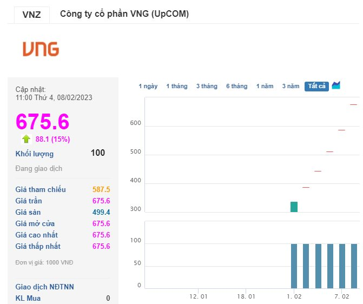Click the Đang giao dịch status text
The image size is (363, 304).
point(38,169)
